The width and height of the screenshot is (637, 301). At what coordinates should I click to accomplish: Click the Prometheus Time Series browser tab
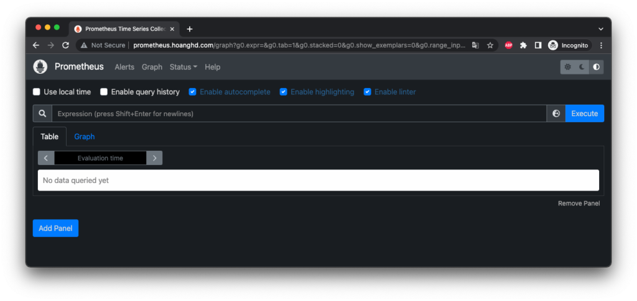click(x=124, y=29)
